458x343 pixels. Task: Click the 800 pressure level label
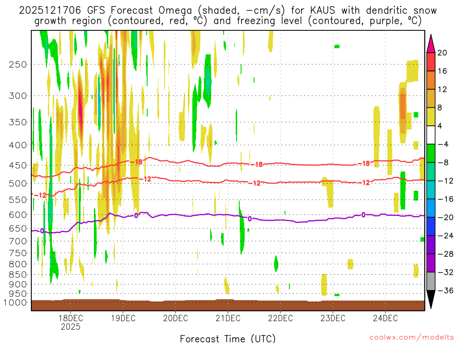pyautogui.click(x=18, y=264)
